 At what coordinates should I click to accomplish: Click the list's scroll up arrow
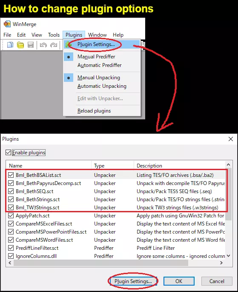[229, 165]
